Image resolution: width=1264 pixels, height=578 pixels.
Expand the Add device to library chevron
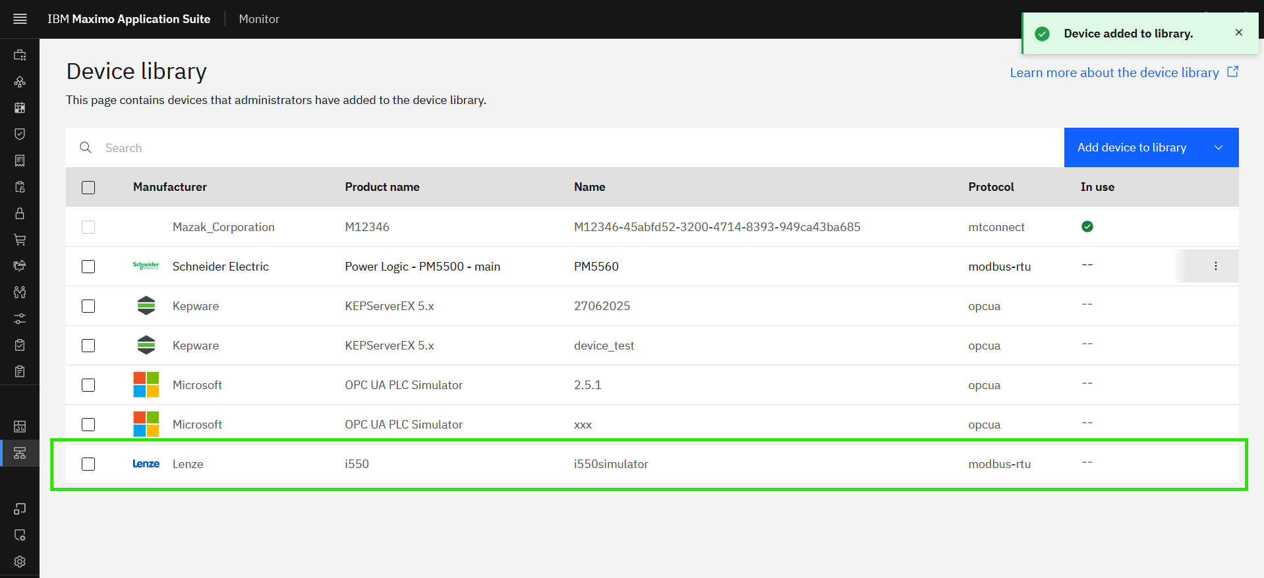pyautogui.click(x=1219, y=147)
